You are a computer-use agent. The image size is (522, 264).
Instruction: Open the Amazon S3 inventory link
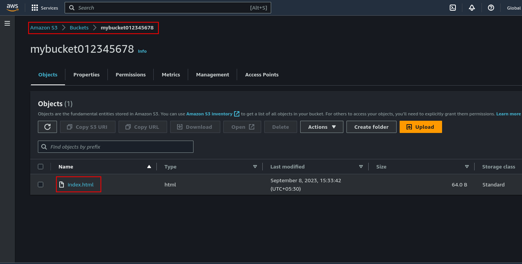click(x=213, y=114)
